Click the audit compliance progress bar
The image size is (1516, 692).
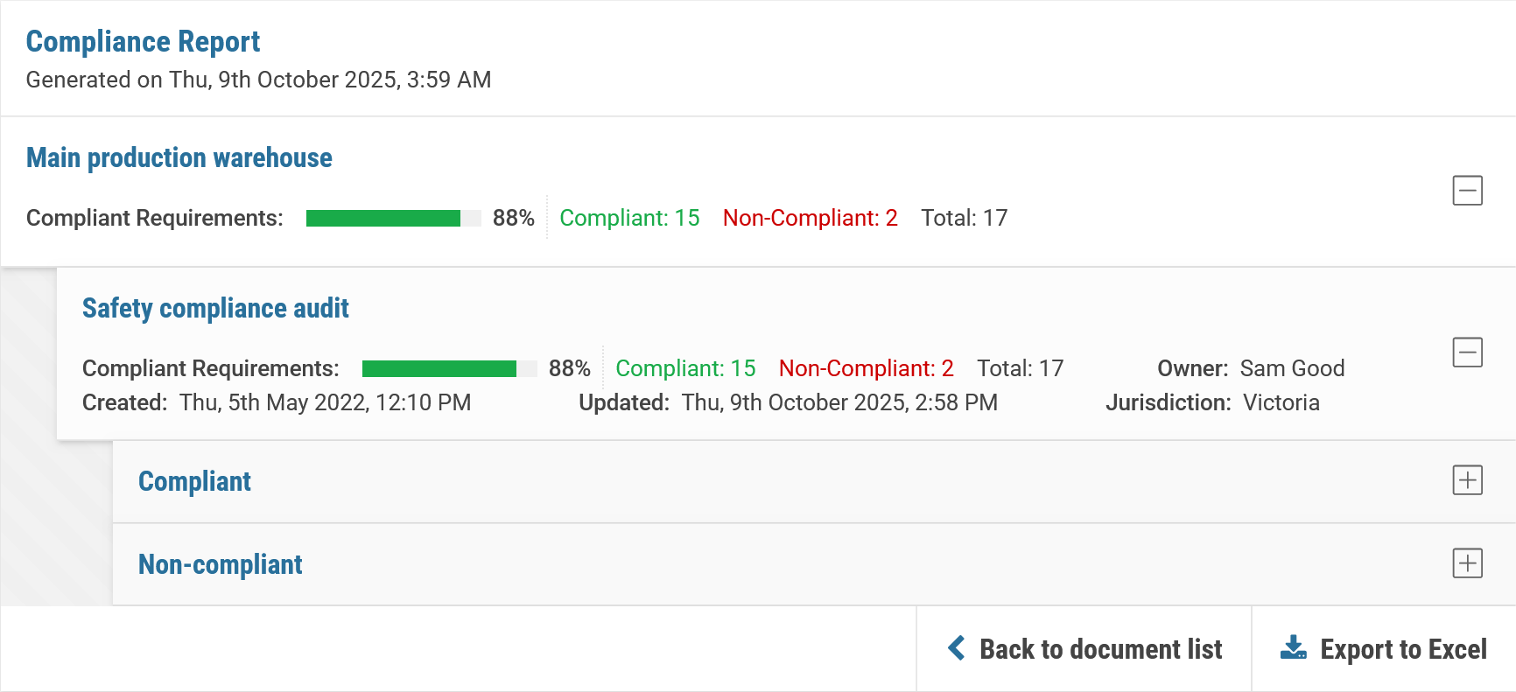click(x=450, y=368)
